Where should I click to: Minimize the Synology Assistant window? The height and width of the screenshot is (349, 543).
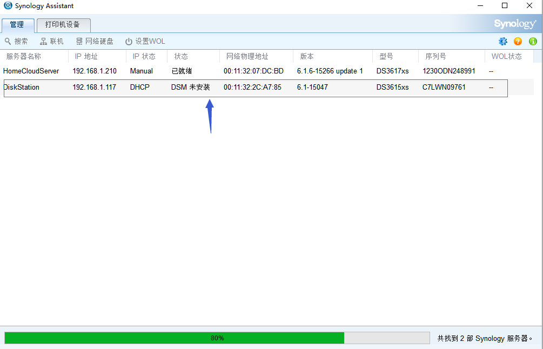pos(480,5)
